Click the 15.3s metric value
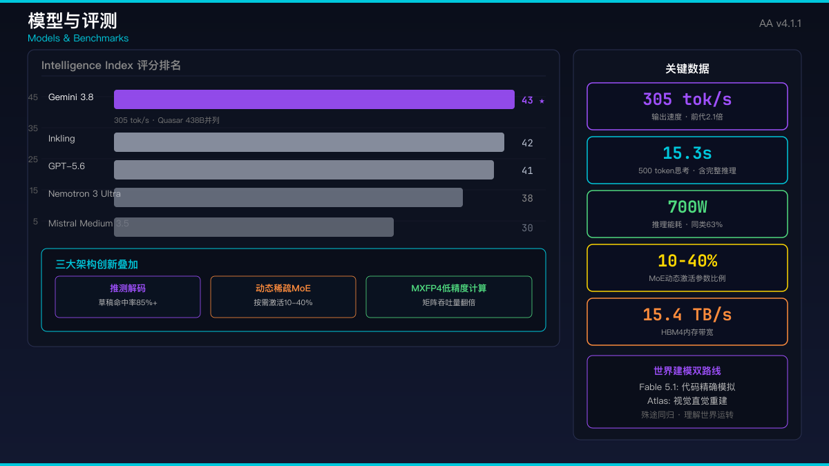 [x=687, y=153]
